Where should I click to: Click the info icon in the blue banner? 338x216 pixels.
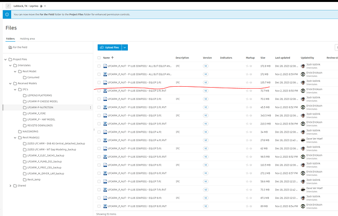(7, 14)
